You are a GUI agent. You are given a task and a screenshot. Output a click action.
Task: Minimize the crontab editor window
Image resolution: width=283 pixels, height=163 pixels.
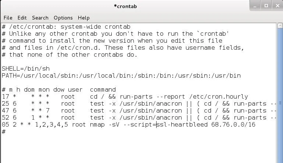(255, 6)
